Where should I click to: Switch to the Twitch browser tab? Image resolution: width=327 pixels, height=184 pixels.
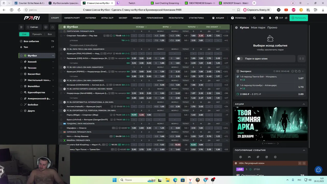(132, 3)
